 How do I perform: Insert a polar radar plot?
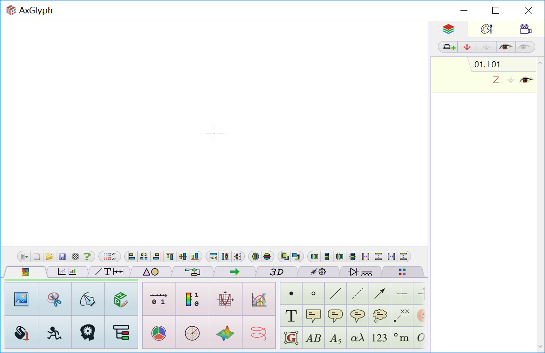click(192, 332)
